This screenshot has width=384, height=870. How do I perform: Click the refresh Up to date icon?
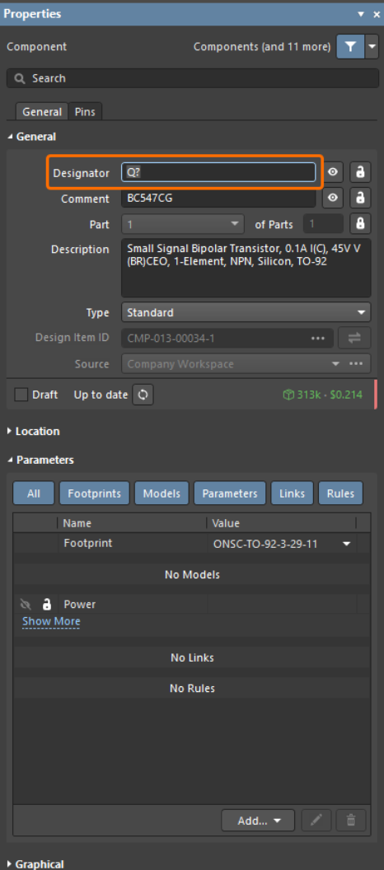[143, 395]
